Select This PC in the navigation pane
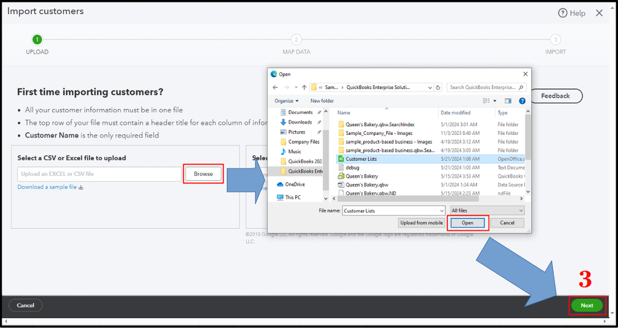This screenshot has width=618, height=328. [293, 197]
